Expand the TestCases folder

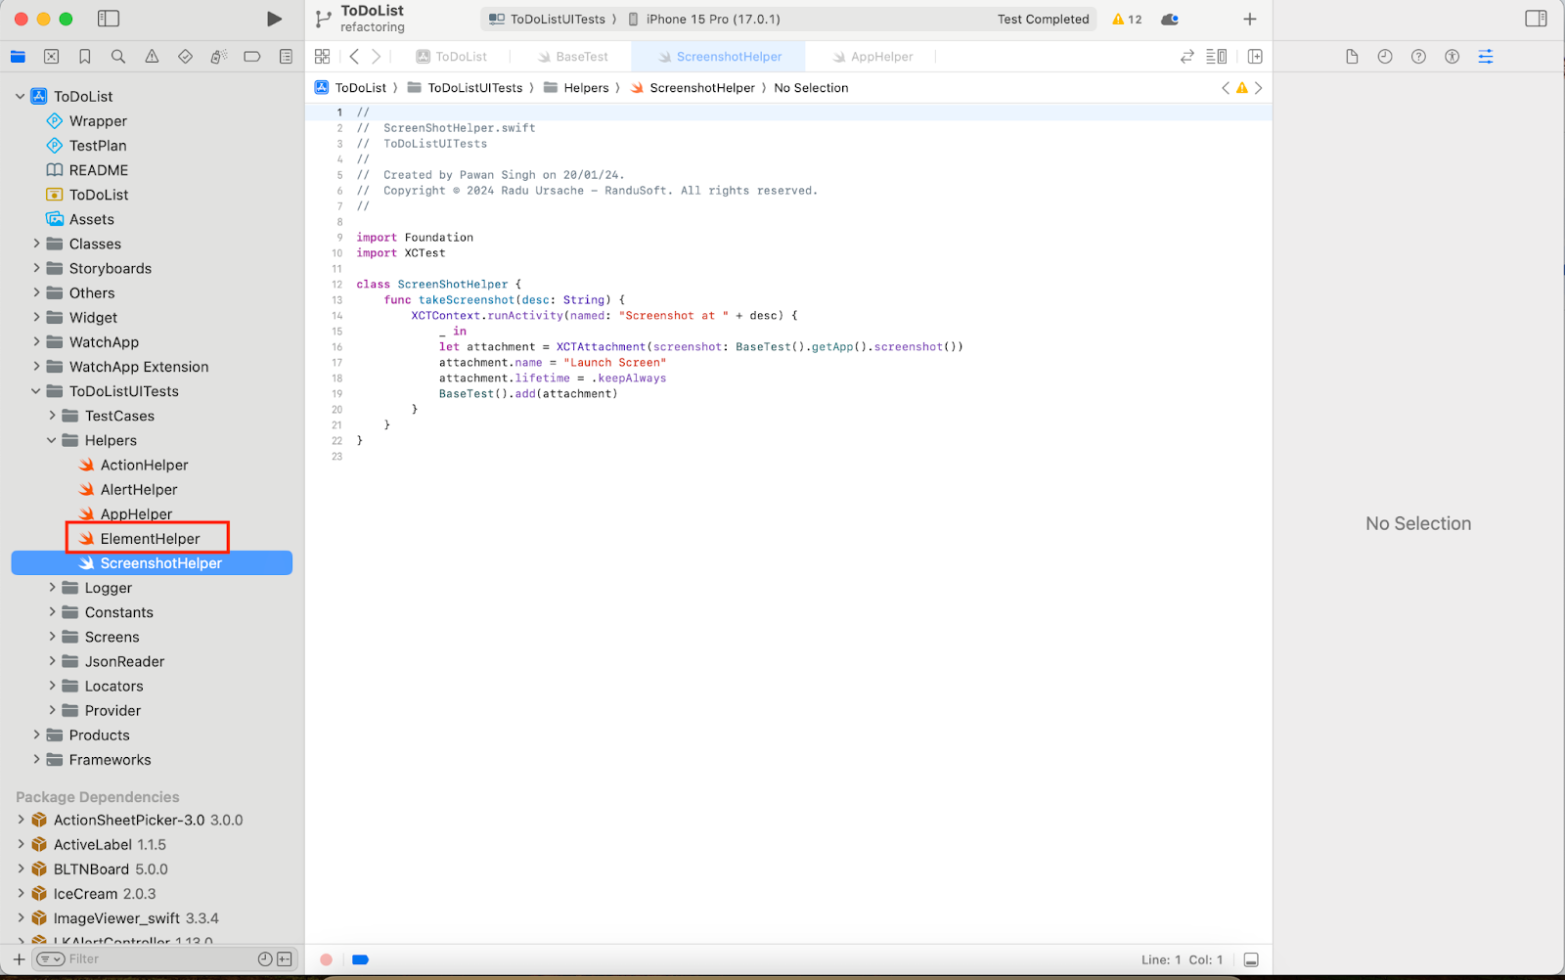coord(52,416)
